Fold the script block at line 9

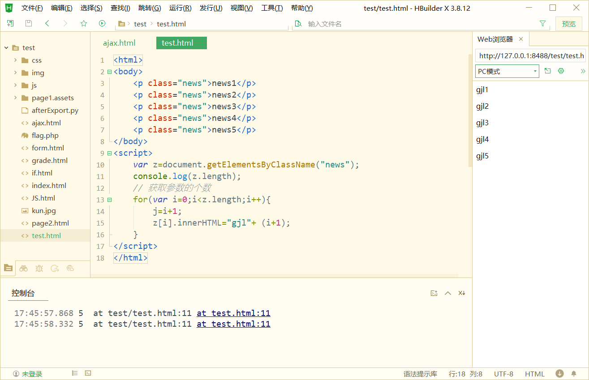[x=109, y=153]
